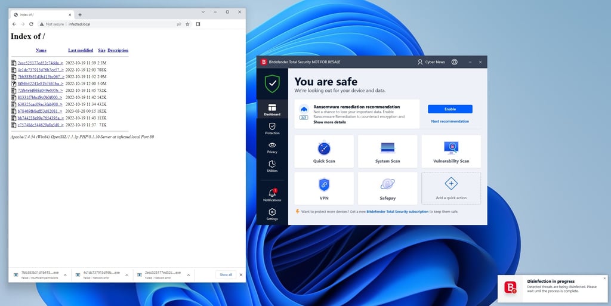This screenshot has height=306, width=611.
Task: Add a quick action tile
Action: click(x=451, y=188)
